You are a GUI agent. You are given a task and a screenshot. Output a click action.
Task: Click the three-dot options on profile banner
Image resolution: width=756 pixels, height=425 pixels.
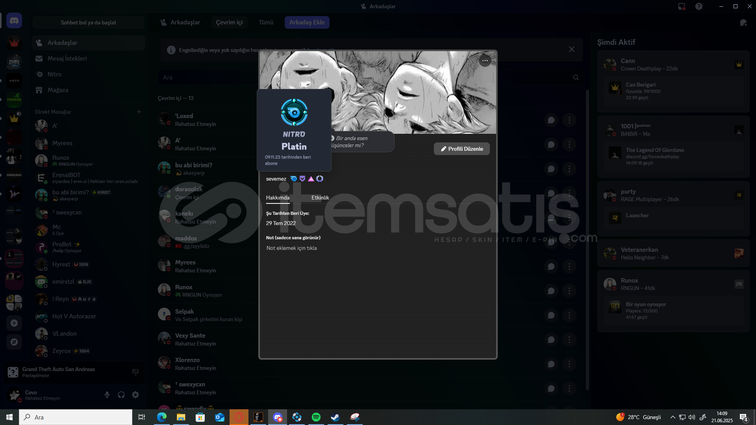485,61
